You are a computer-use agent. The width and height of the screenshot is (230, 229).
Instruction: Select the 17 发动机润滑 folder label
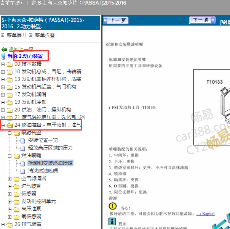click(x=30, y=94)
